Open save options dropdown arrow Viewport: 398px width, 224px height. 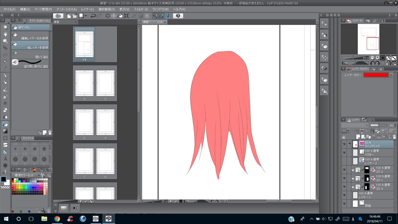86,16
